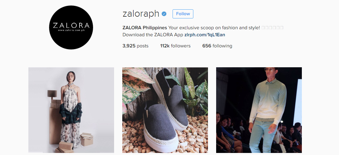
Task: Click the blue verified badge beside zaloraph
Action: point(164,14)
